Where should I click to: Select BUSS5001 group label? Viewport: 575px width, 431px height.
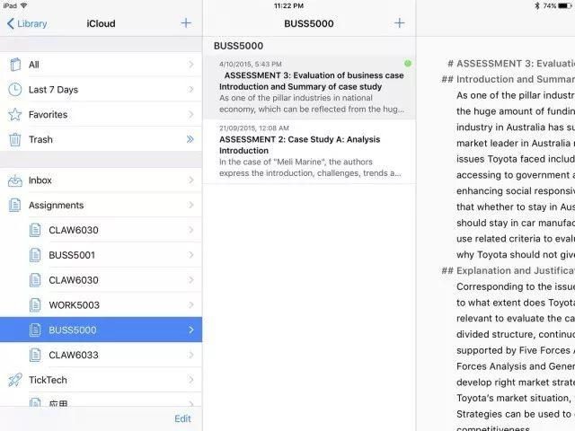coord(72,255)
